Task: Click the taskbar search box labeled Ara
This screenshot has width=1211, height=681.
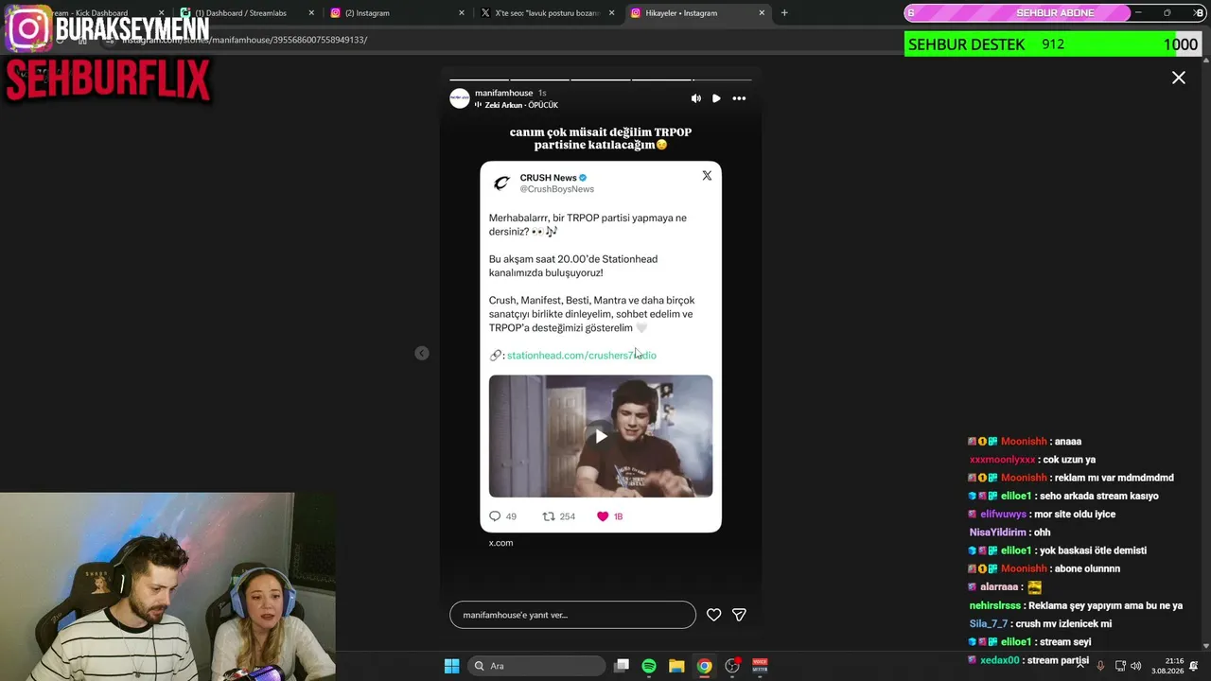Action: click(536, 666)
